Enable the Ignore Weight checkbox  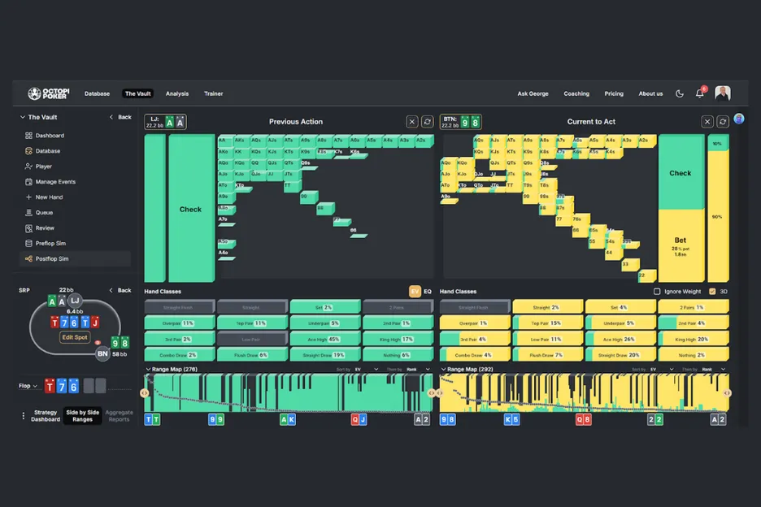(x=658, y=292)
